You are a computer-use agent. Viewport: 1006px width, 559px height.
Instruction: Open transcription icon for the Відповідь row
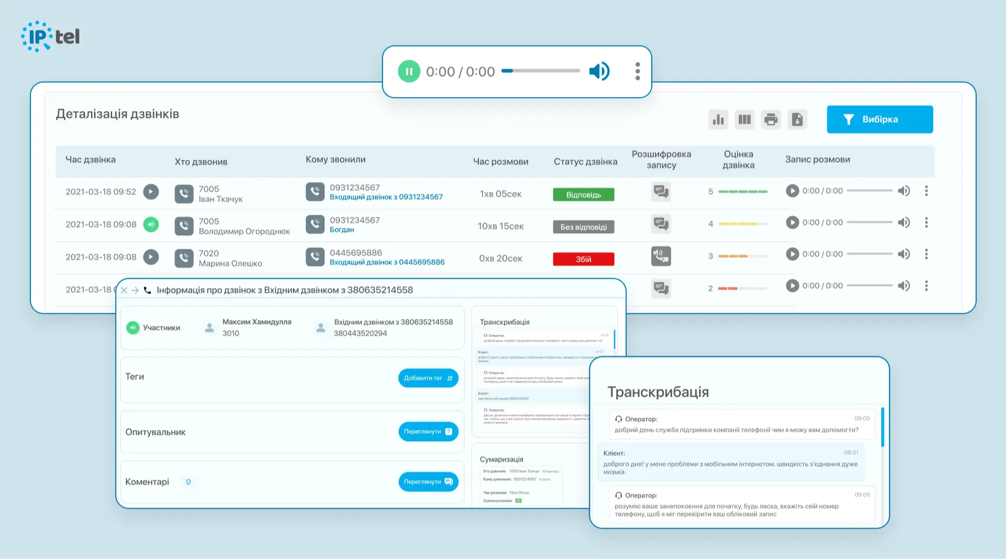pos(661,192)
